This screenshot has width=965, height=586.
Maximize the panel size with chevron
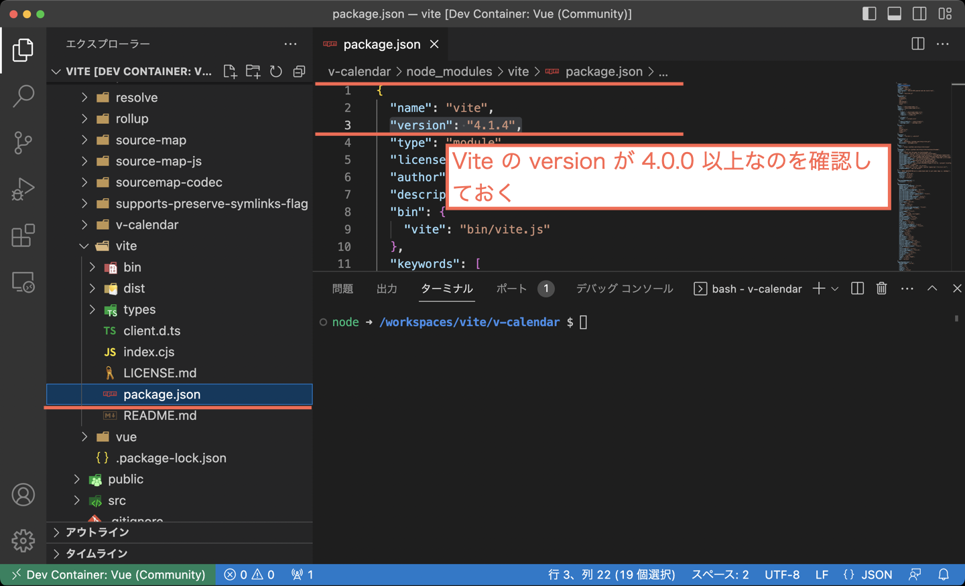pos(932,289)
